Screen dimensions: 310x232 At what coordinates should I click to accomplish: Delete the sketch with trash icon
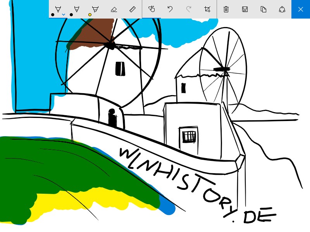[226, 9]
